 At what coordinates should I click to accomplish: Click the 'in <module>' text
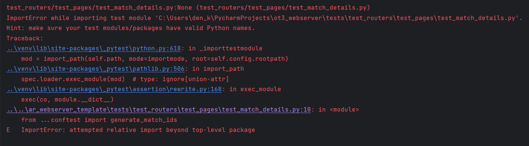pos(338,110)
